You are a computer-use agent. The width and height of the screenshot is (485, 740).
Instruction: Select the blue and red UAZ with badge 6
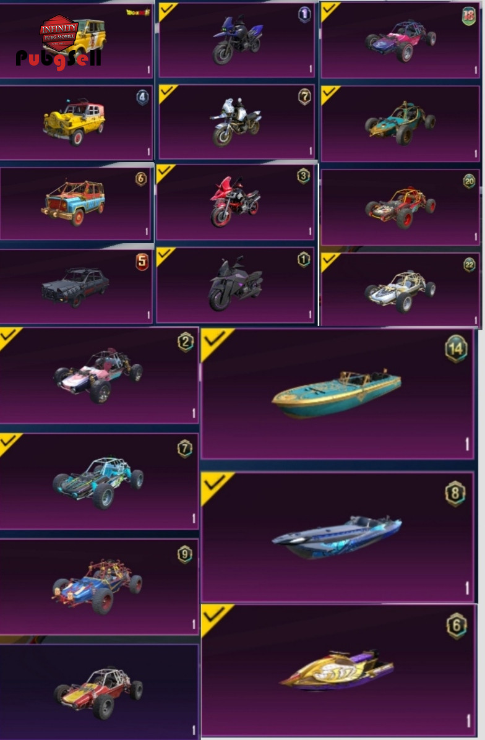tap(75, 203)
